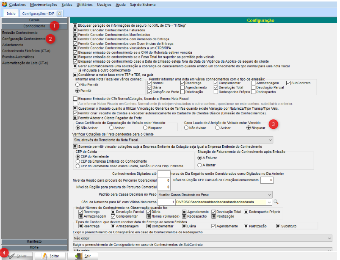The image size is (340, 260).
Task: Expand the Gerais sidebar section
Action: (x=34, y=20)
